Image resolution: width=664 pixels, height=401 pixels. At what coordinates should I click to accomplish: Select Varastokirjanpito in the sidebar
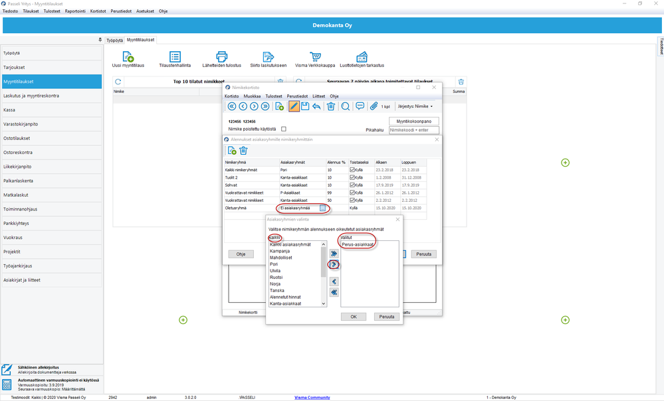click(x=52, y=124)
